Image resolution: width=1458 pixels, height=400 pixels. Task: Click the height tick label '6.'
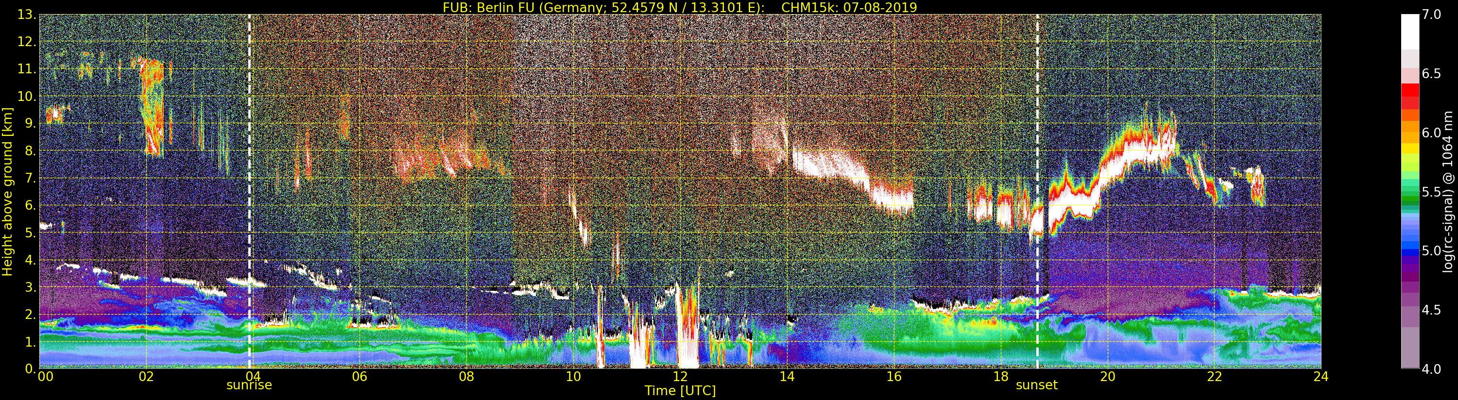[31, 205]
